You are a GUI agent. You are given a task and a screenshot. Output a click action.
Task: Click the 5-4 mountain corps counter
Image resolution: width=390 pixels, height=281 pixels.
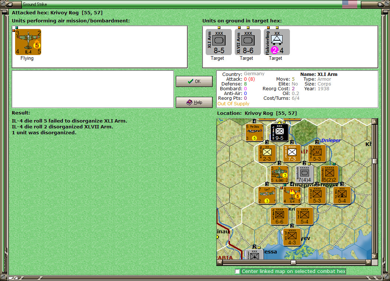coord(342,195)
